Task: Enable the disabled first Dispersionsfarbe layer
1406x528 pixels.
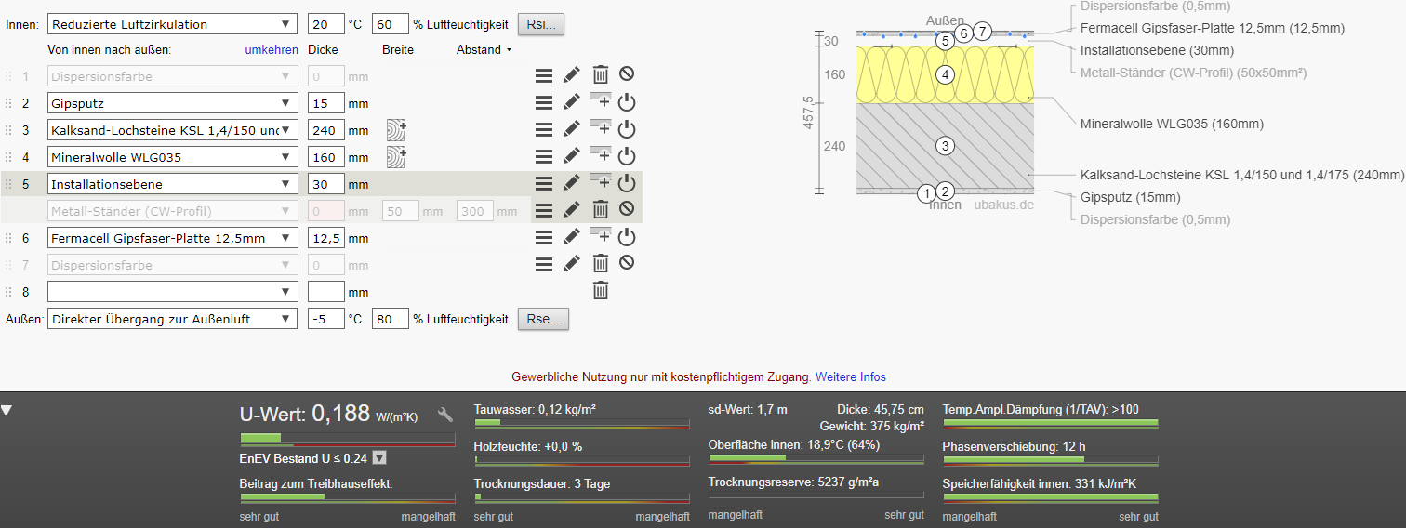Action: pos(627,74)
